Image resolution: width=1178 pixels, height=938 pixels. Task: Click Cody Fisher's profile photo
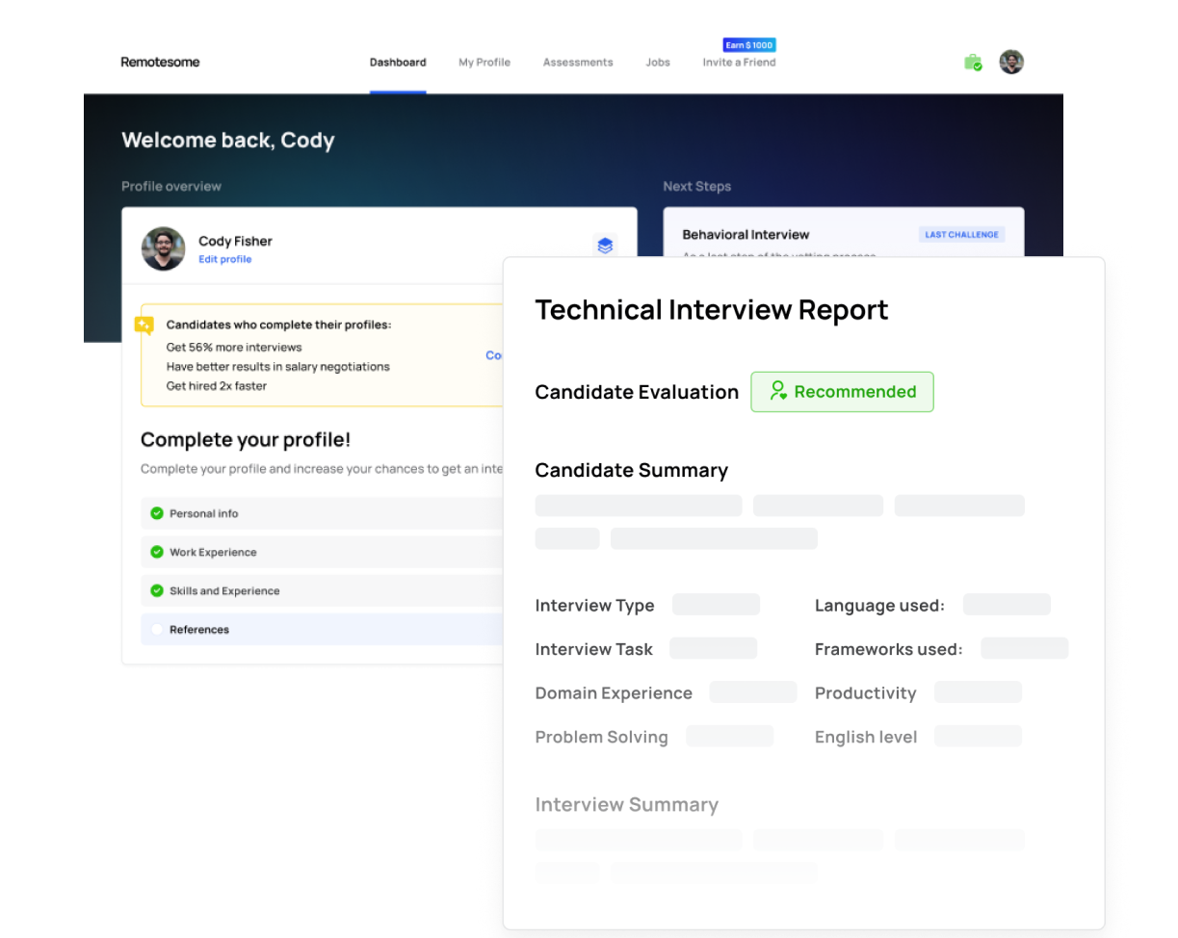pos(163,248)
